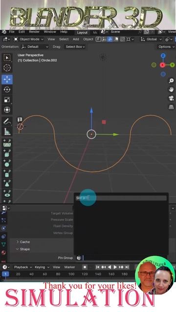Open the Help menu
This screenshot has width=176, height=312.
click(64, 32)
